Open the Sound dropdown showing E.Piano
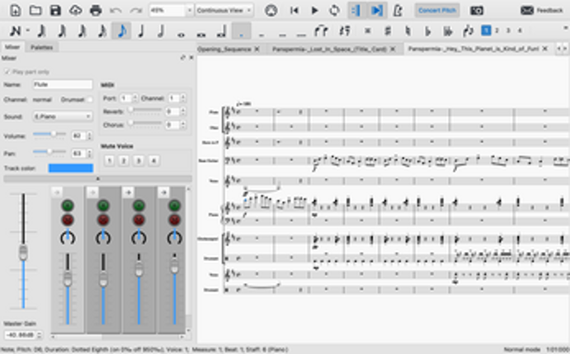The height and width of the screenshot is (354, 570). click(x=63, y=116)
